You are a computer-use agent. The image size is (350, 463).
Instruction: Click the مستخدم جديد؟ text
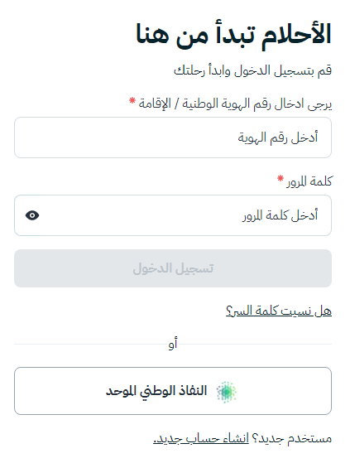(x=292, y=438)
